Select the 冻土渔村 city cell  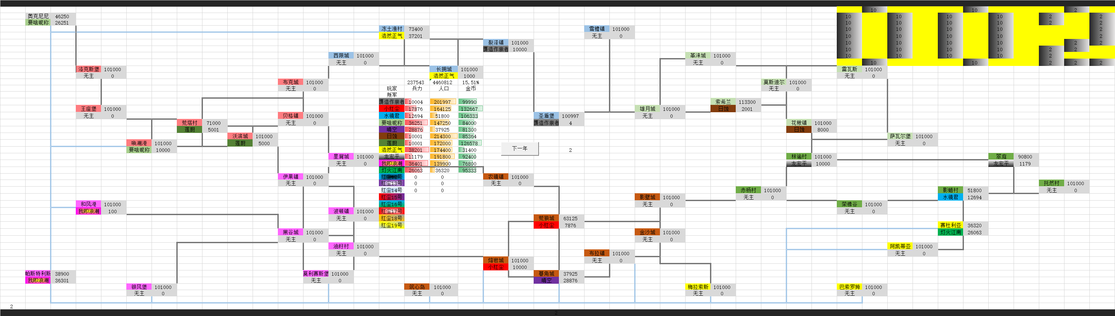[392, 29]
